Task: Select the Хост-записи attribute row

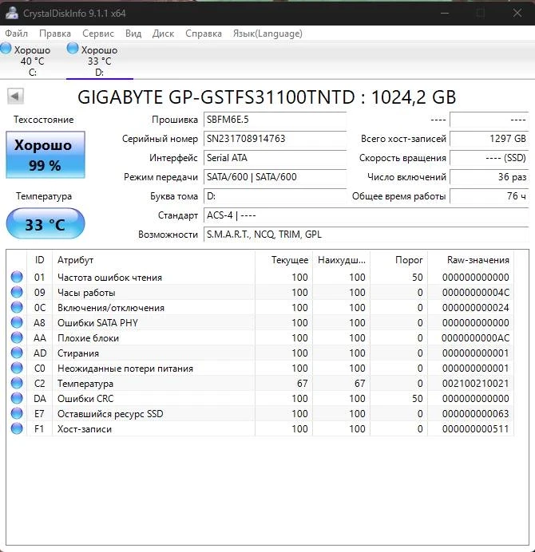Action: click(260, 428)
